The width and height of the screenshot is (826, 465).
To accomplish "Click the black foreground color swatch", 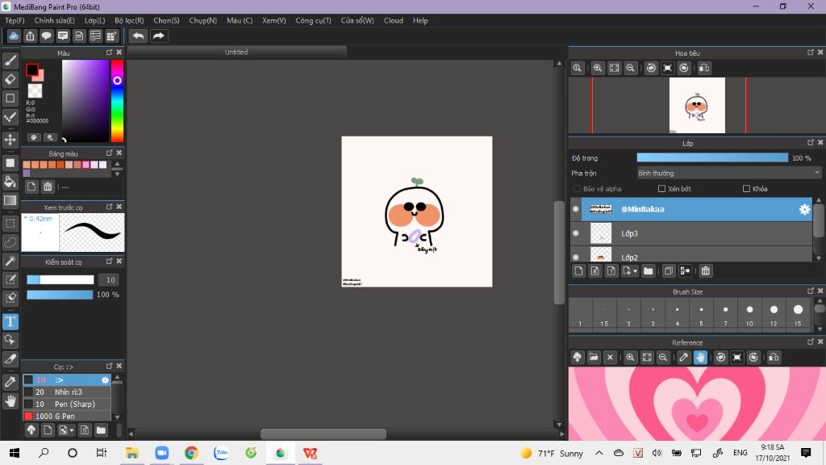I will [32, 69].
